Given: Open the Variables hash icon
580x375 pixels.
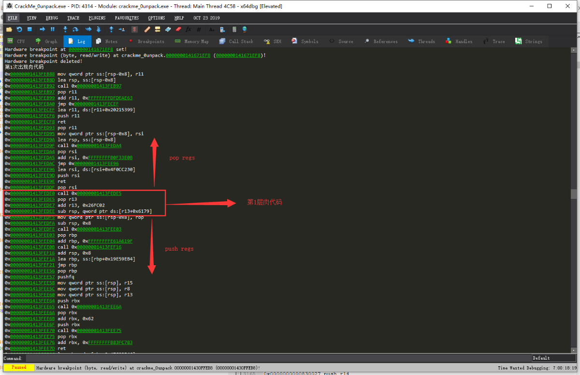Looking at the screenshot, I should coord(199,30).
